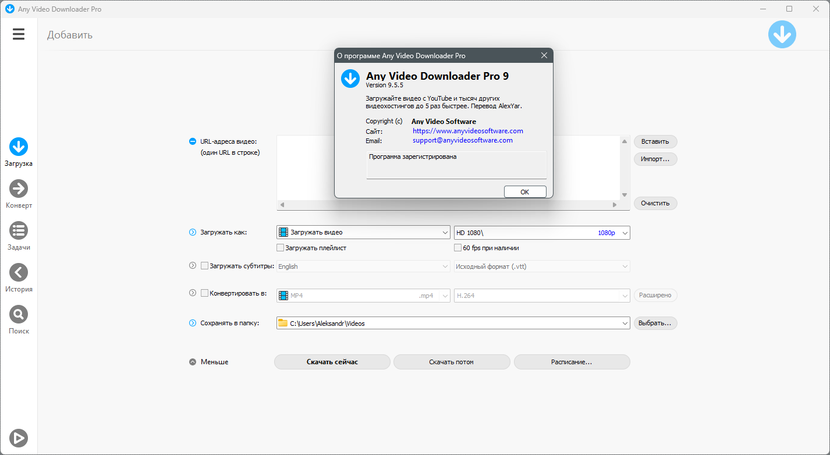The image size is (830, 455).
Task: Click the play icon in sidebar bottom
Action: (x=19, y=438)
